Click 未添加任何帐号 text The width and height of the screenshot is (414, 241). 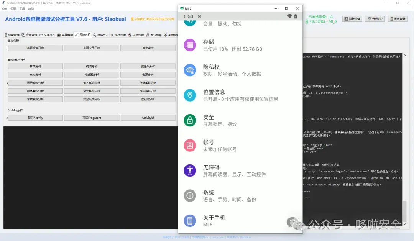220,149
